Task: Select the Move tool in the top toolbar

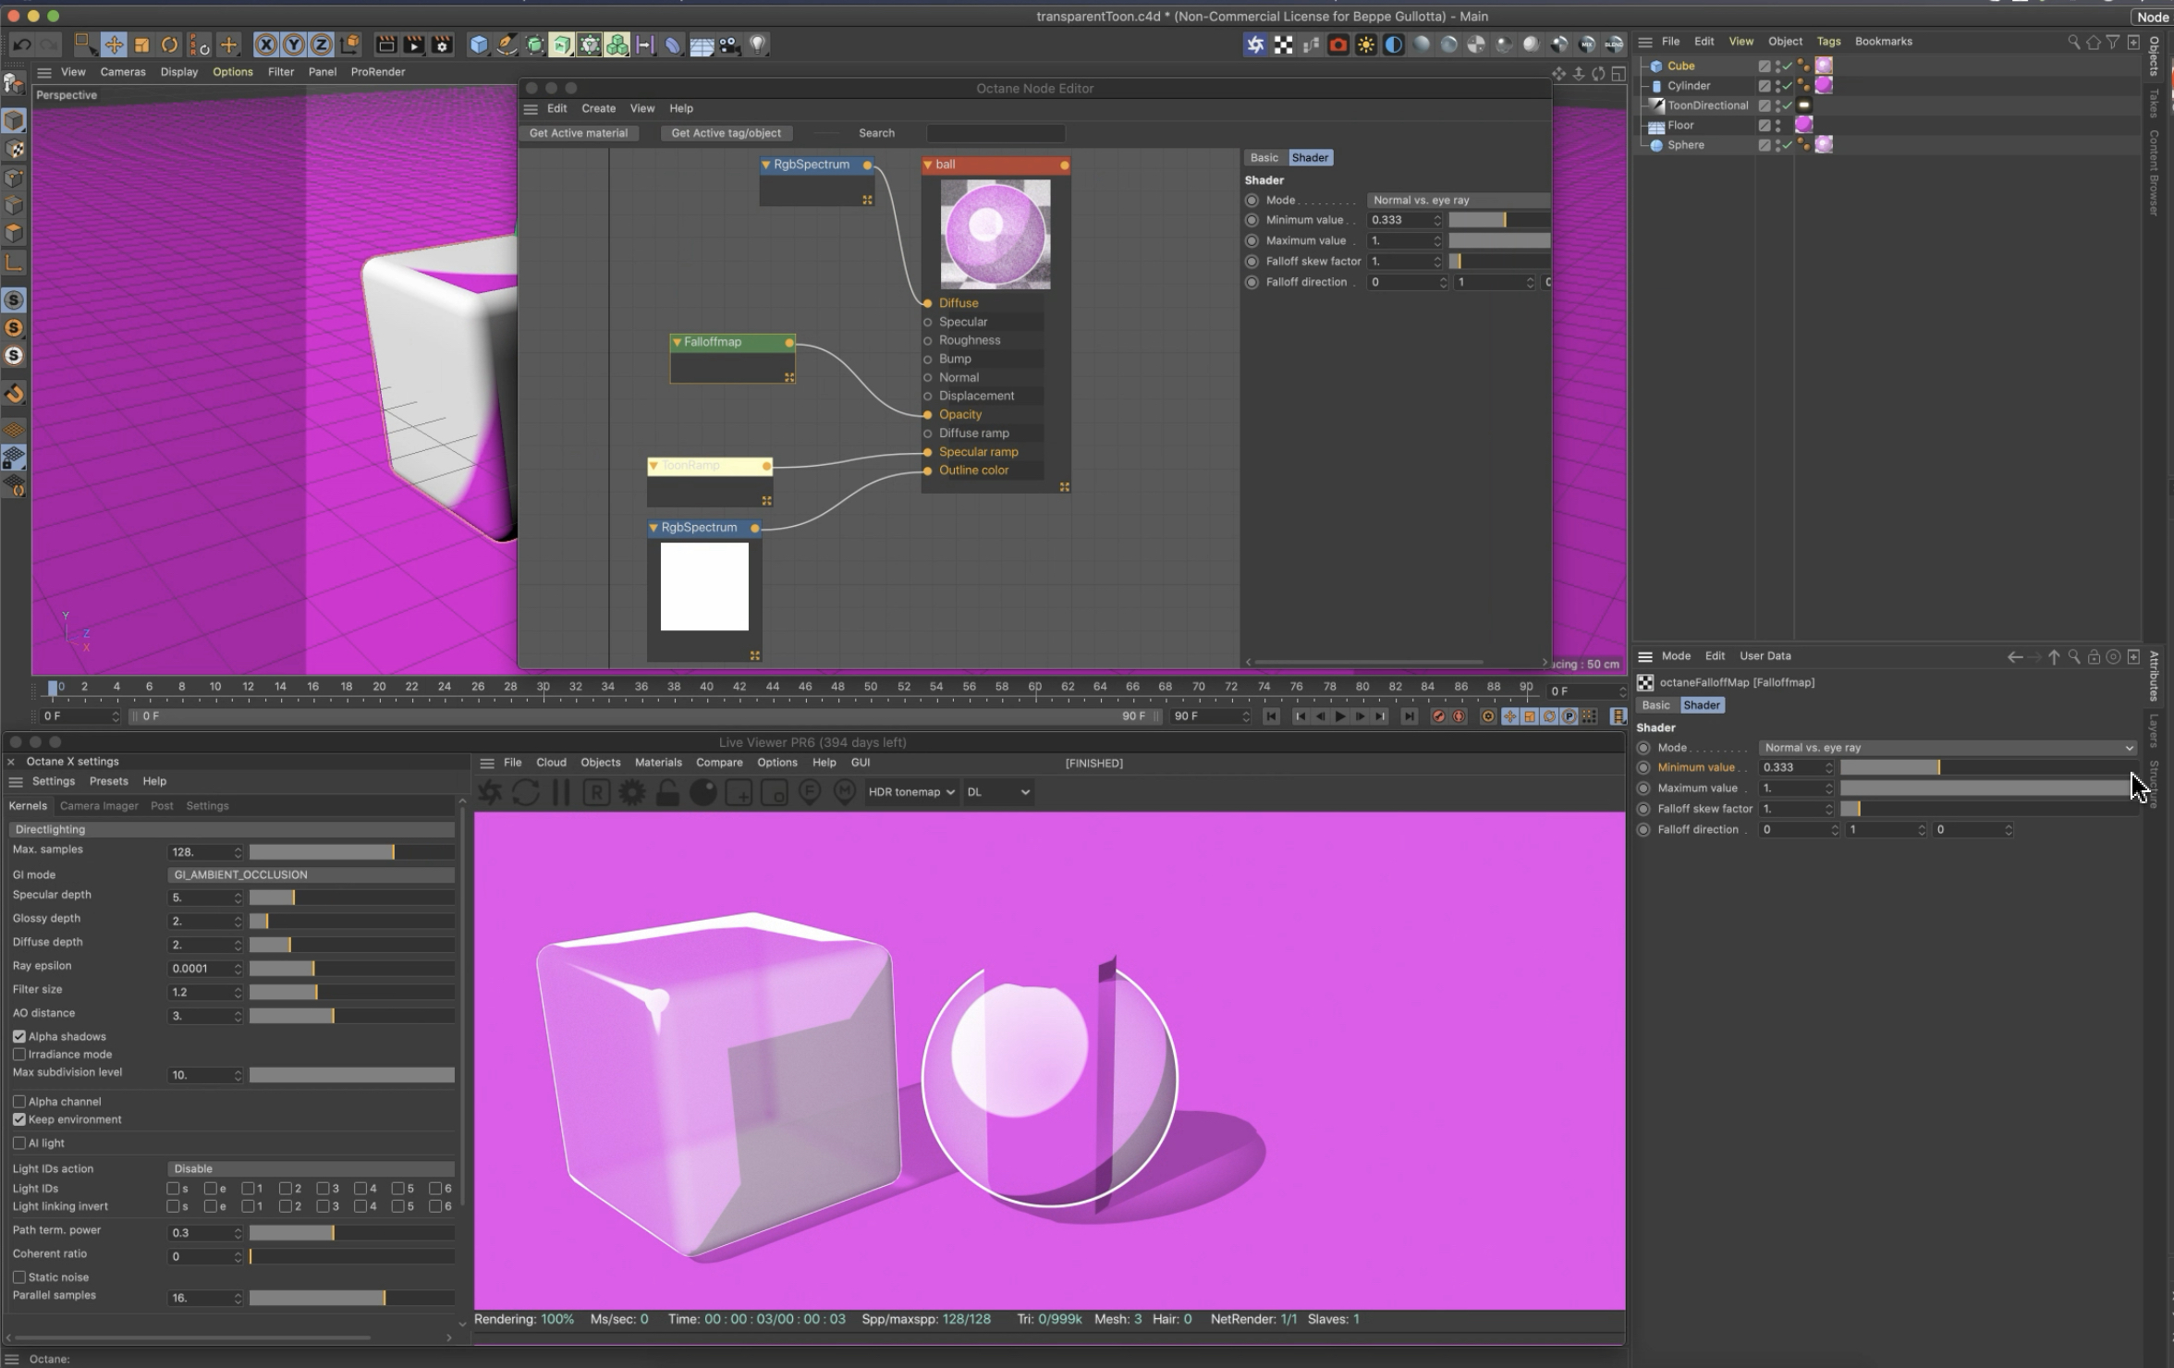Action: point(114,44)
